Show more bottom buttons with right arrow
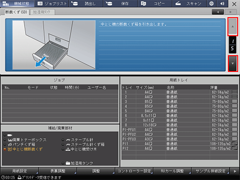Viewport: 240px width, 180px height. pyautogui.click(x=235, y=171)
